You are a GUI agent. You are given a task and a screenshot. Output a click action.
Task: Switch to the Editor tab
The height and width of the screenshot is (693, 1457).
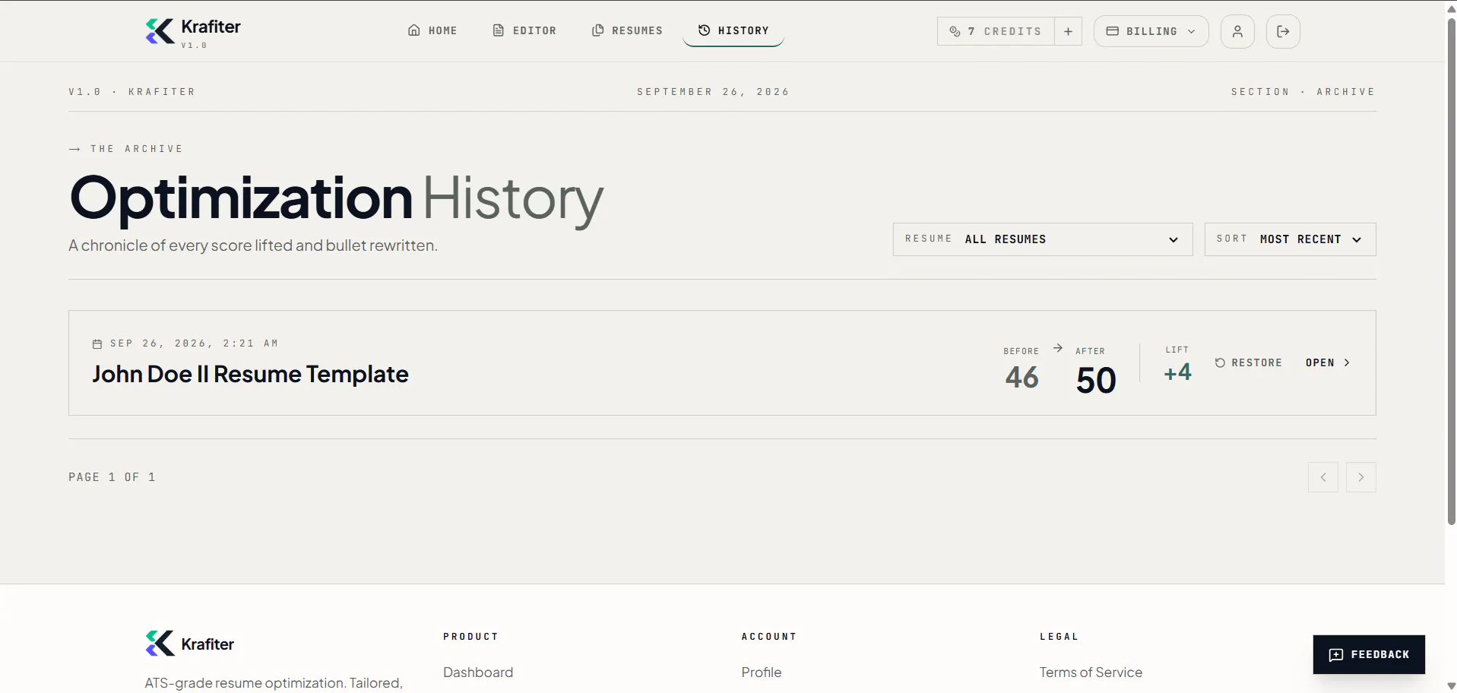(524, 30)
